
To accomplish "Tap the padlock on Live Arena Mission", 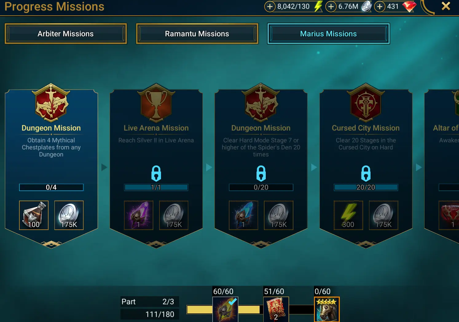I will pos(156,173).
